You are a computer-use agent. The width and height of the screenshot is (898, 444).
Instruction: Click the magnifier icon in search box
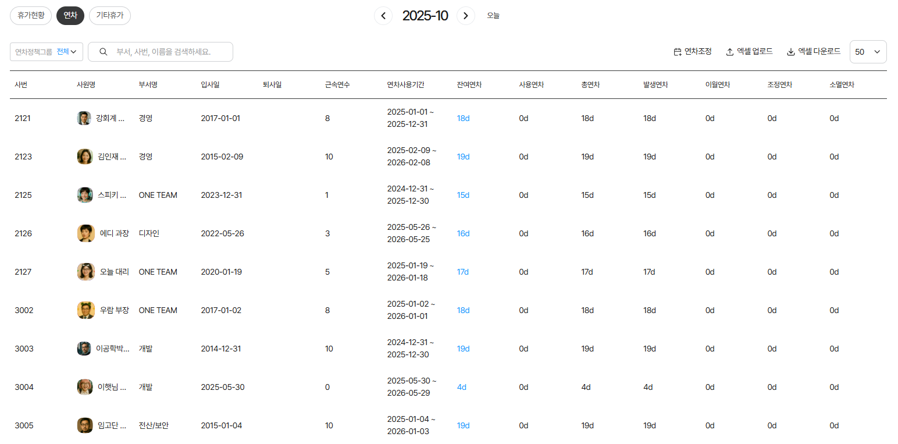[x=104, y=52]
